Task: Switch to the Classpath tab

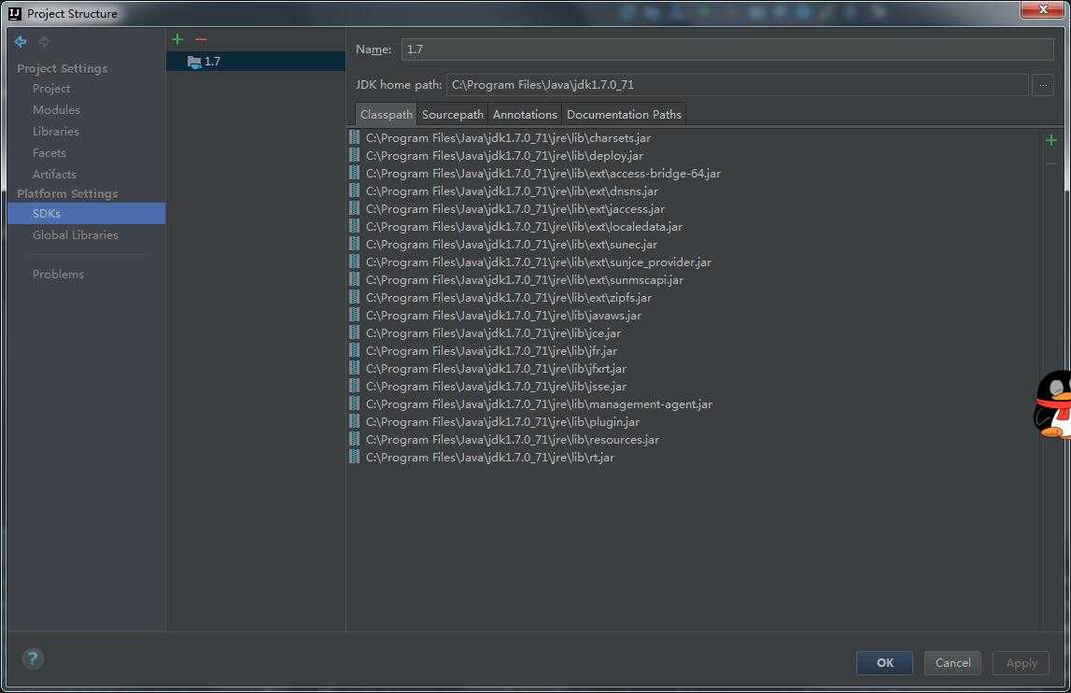Action: [386, 114]
